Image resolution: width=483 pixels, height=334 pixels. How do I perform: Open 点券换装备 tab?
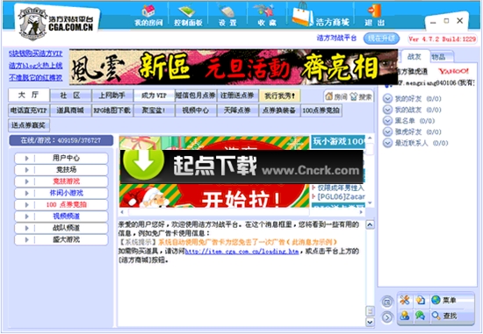(x=279, y=110)
